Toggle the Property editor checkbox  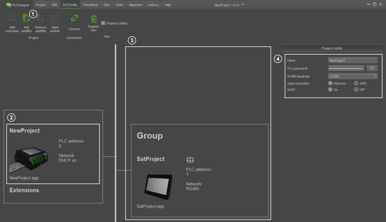click(103, 23)
